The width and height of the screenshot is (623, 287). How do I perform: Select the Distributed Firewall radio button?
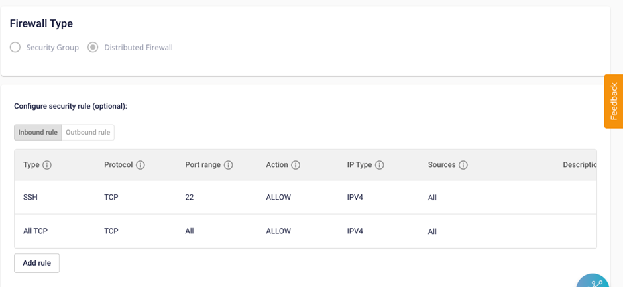pyautogui.click(x=93, y=48)
